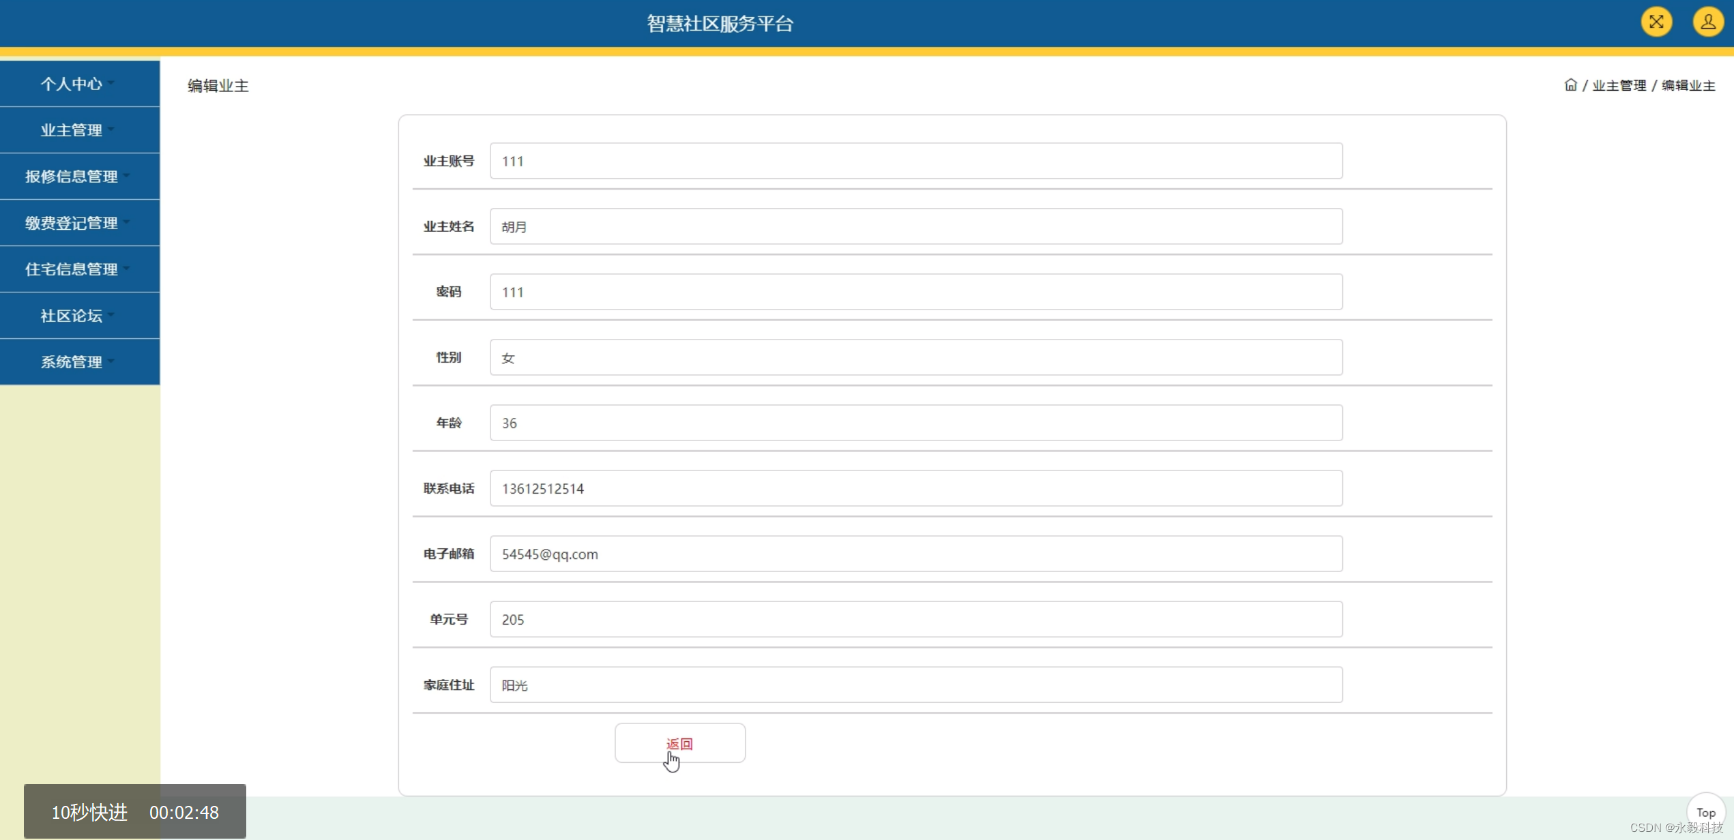Viewport: 1734px width, 840px height.
Task: Follow the 业主管理 breadcrumb link
Action: 1619,85
